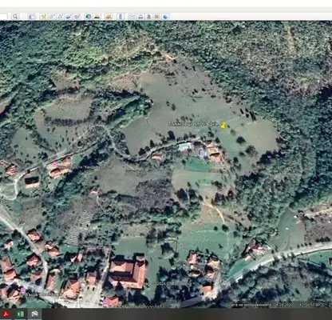Screen dimensions: 332x320
Task: Select the Add Image Overlay tool
Action: 69,17
